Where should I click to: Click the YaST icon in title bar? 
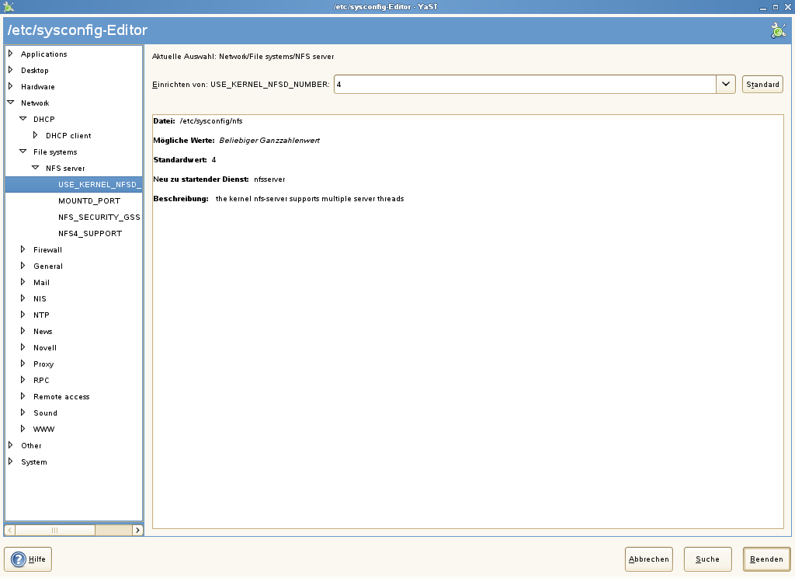pos(8,6)
